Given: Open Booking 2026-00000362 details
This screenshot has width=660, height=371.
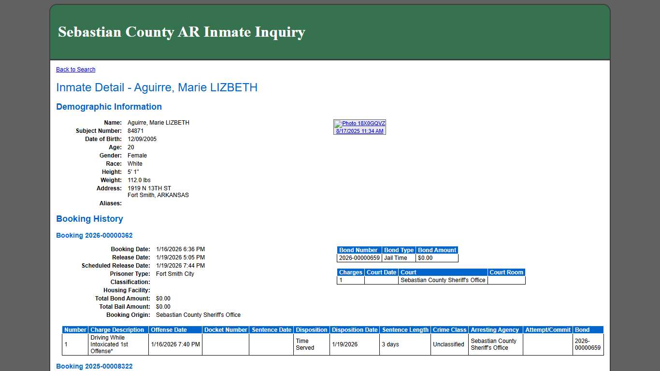Looking at the screenshot, I should (94, 235).
